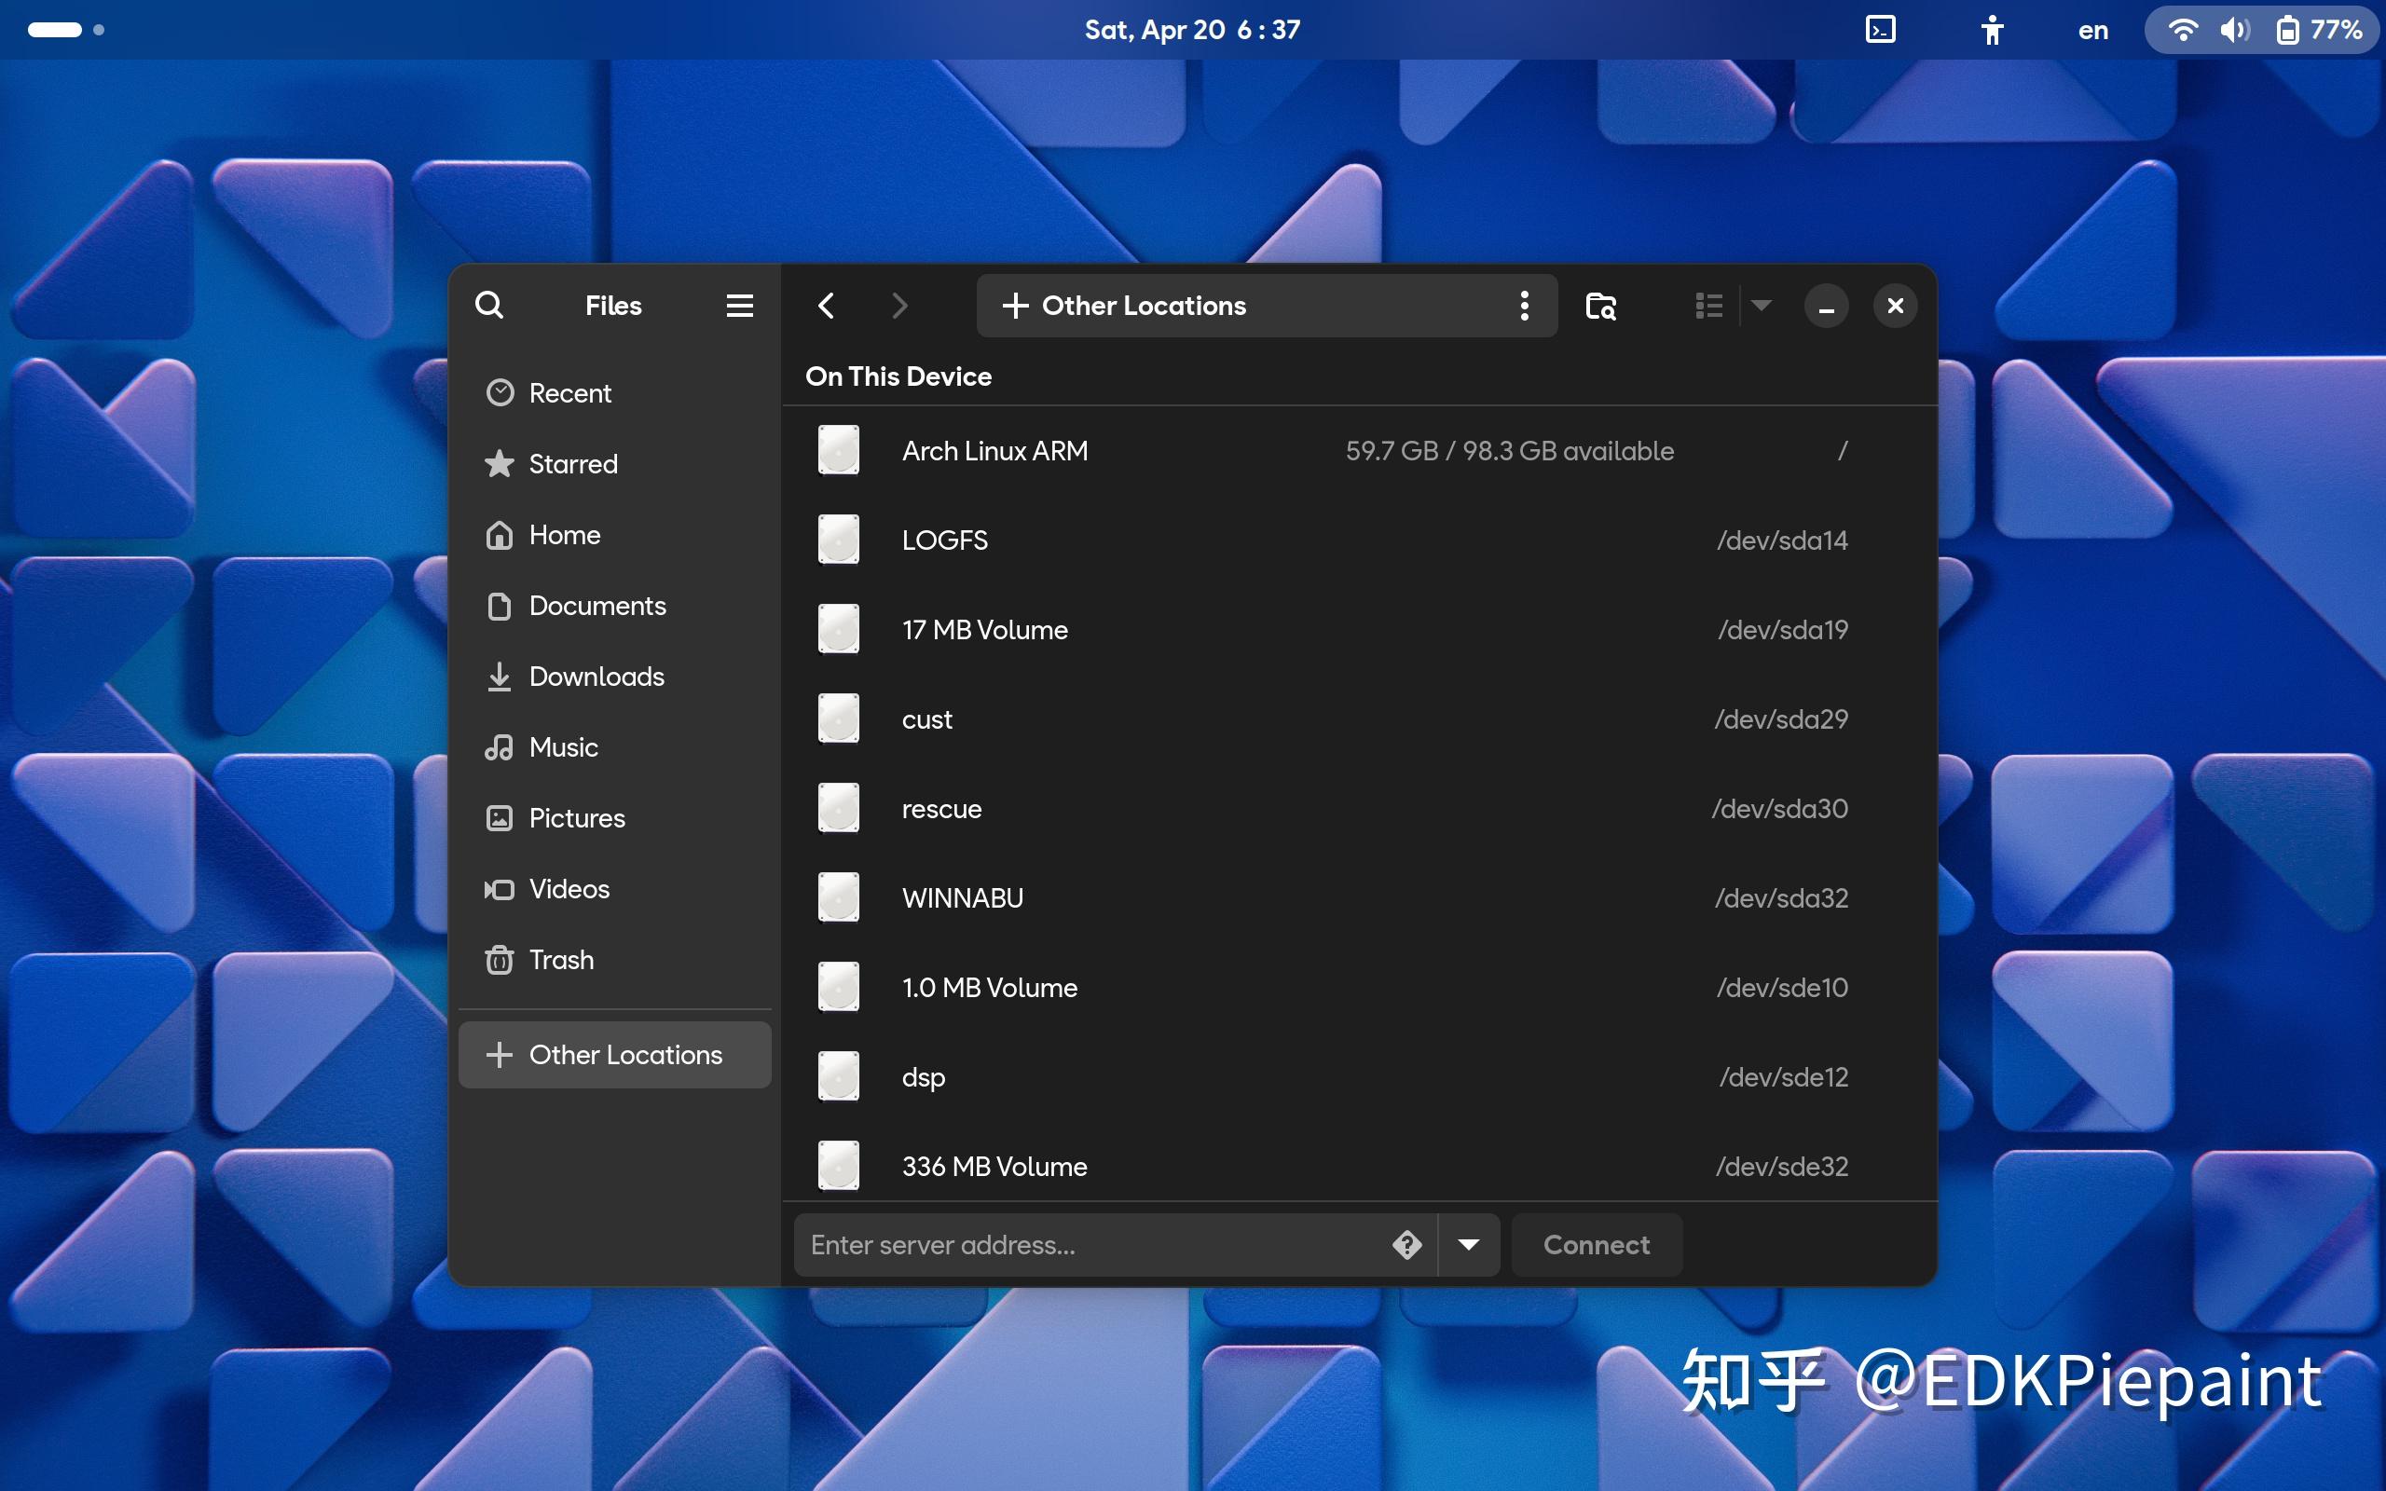This screenshot has width=2386, height=1491.
Task: Click the search icon in Files sidebar
Action: point(490,305)
